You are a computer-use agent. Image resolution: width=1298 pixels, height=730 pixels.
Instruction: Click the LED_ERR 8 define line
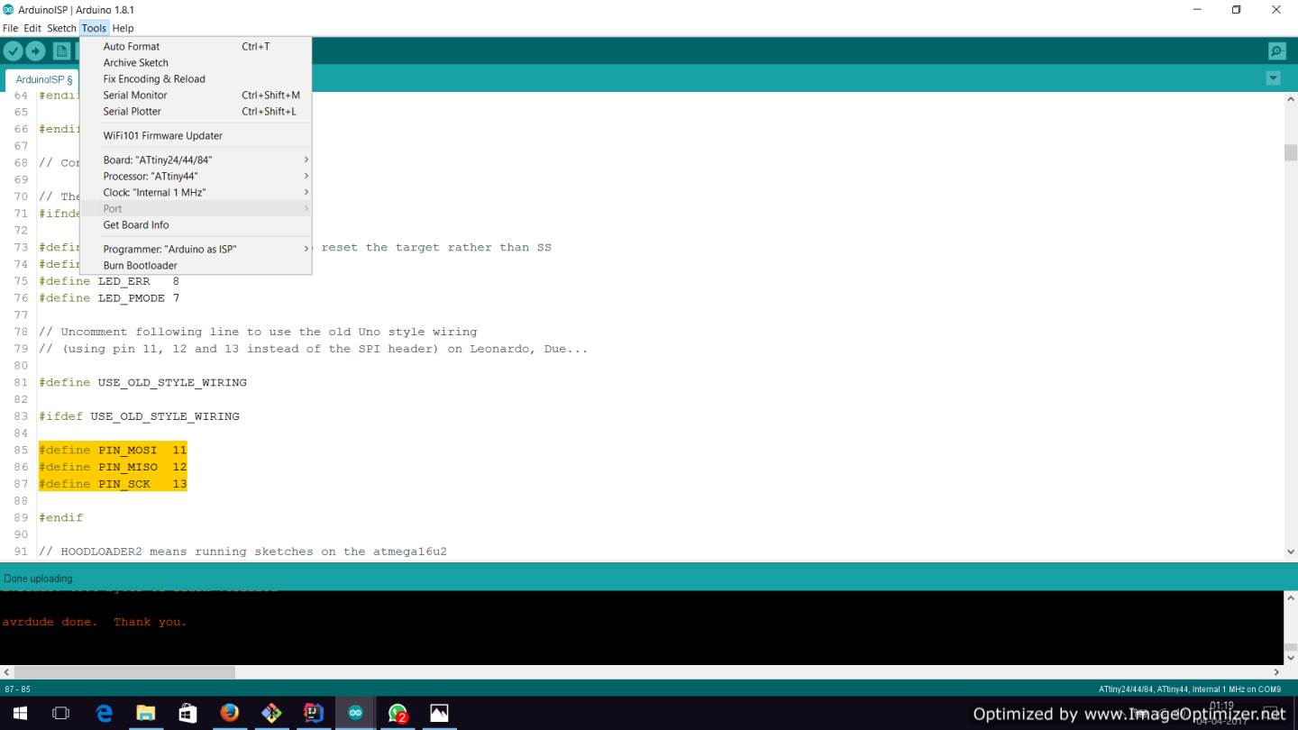point(109,281)
